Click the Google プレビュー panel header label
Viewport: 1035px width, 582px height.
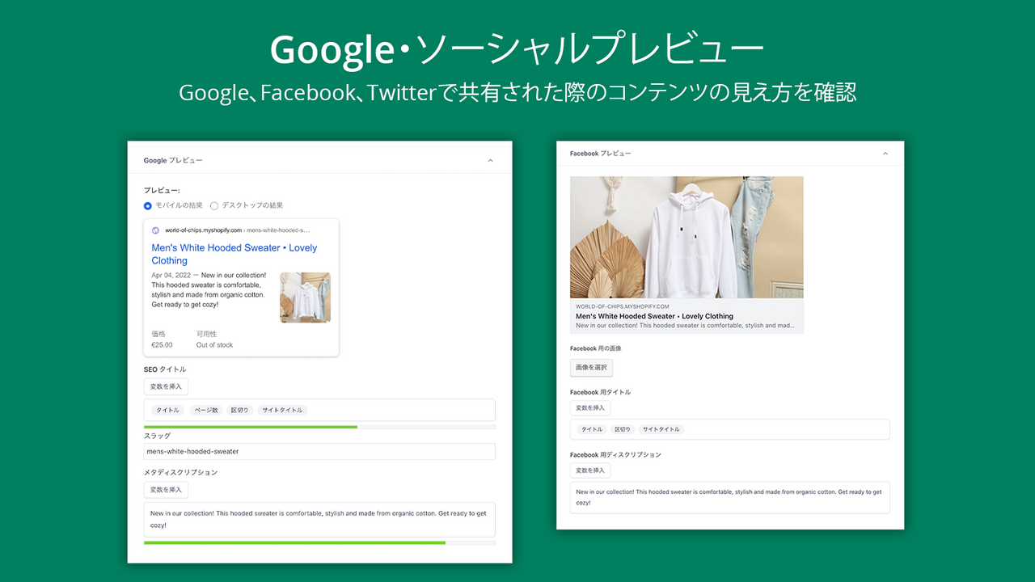(173, 161)
